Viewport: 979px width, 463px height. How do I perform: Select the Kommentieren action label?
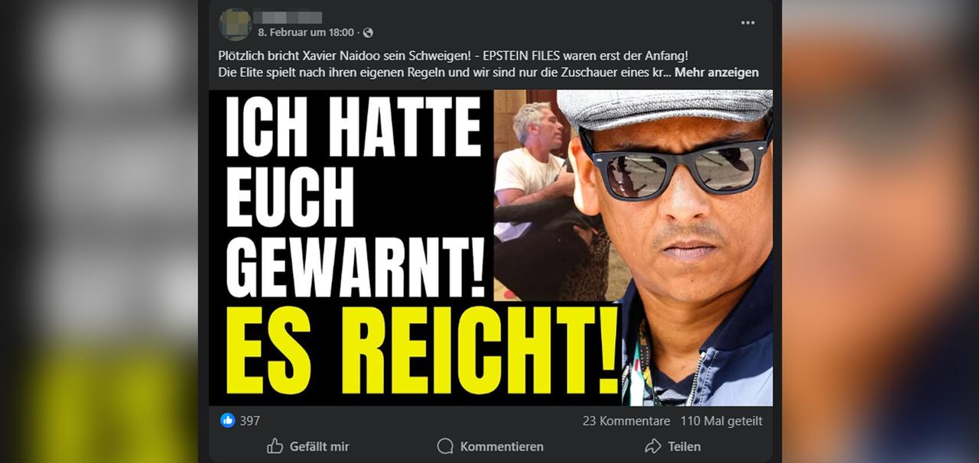tap(502, 447)
